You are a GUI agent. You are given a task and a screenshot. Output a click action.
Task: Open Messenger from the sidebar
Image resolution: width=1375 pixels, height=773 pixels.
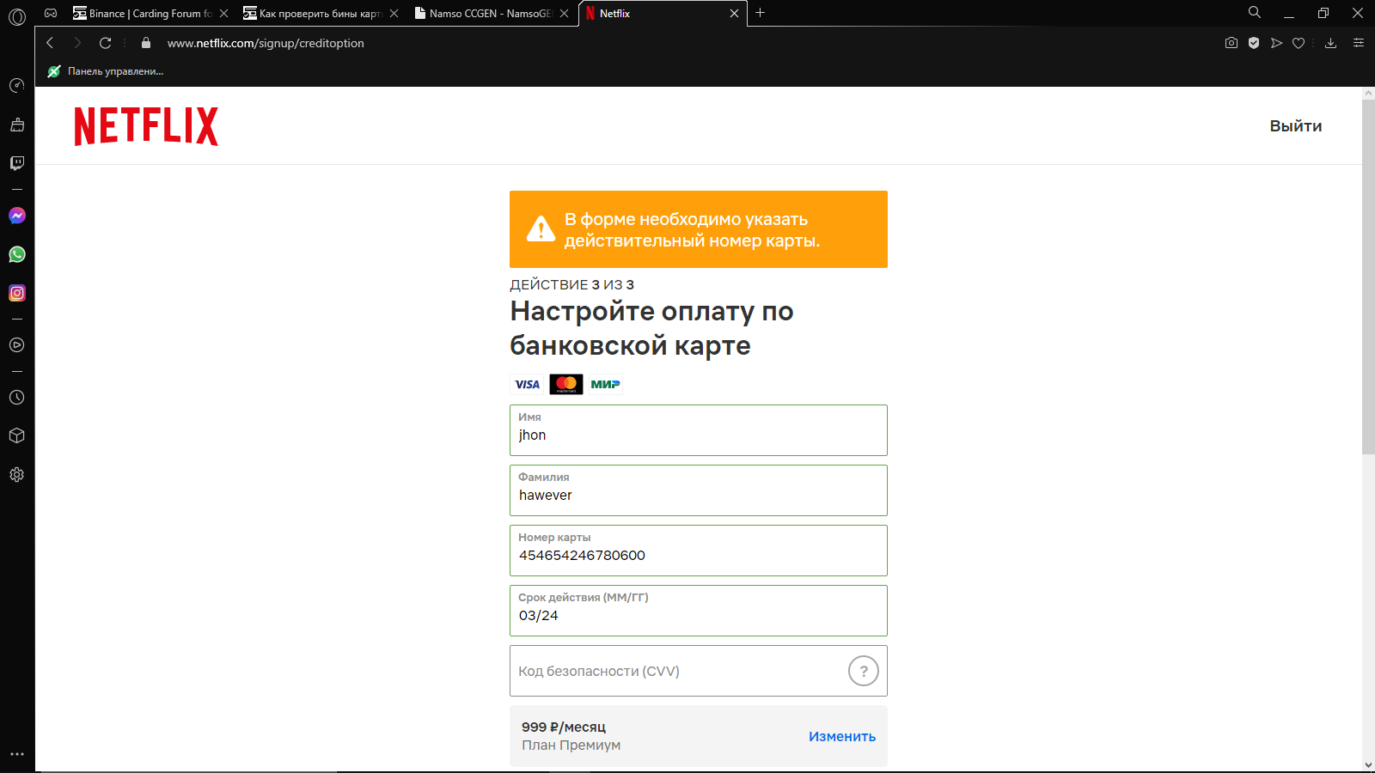pos(17,216)
